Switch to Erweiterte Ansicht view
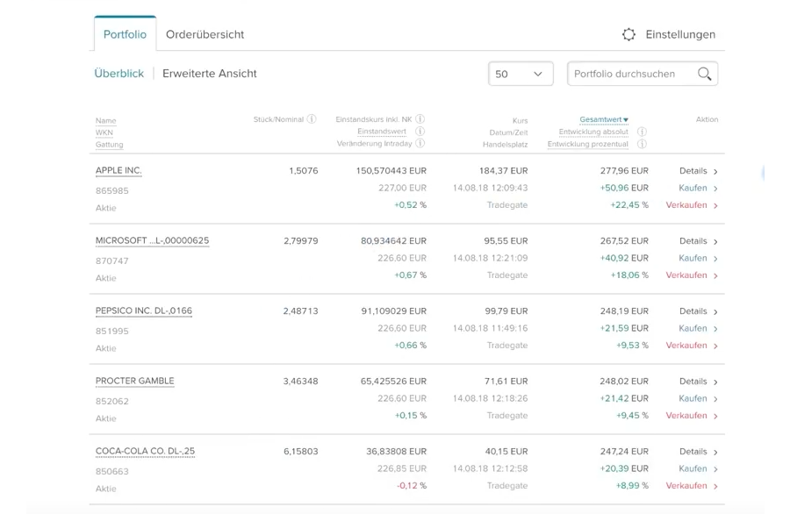This screenshot has width=790, height=514. (210, 74)
